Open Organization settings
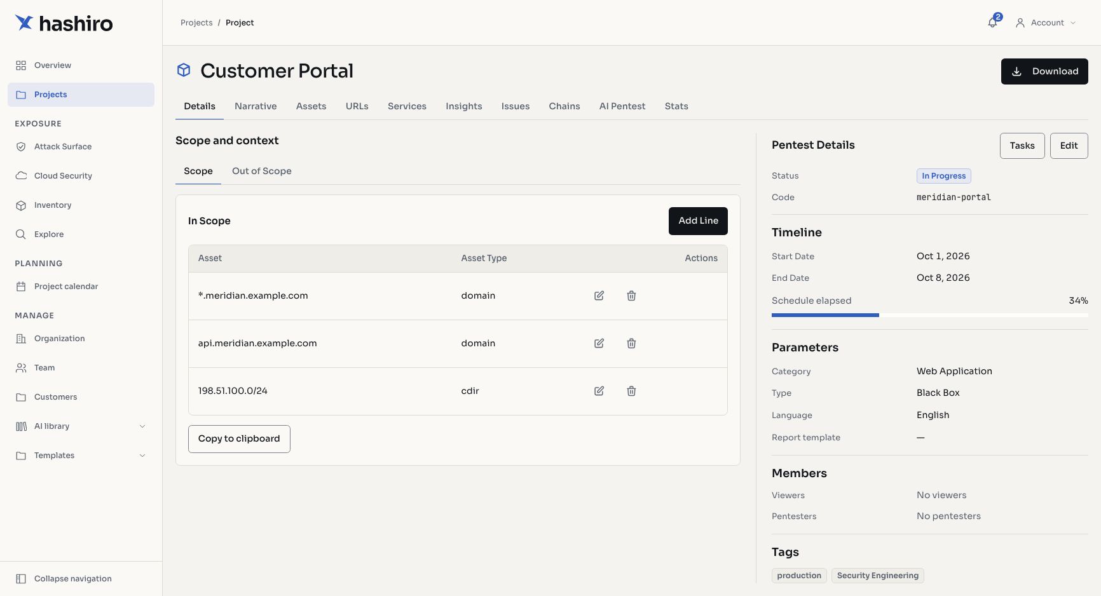Viewport: 1101px width, 596px height. (x=81, y=339)
